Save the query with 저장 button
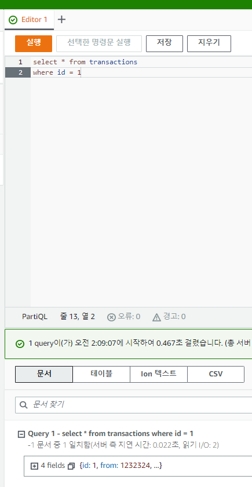Screen dimensions: 252x487 click(165, 43)
